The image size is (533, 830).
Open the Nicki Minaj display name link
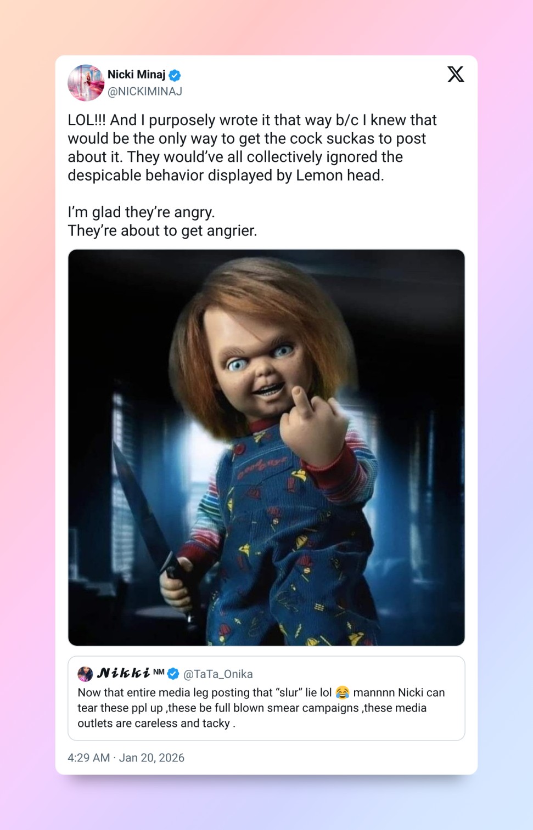[x=136, y=75]
